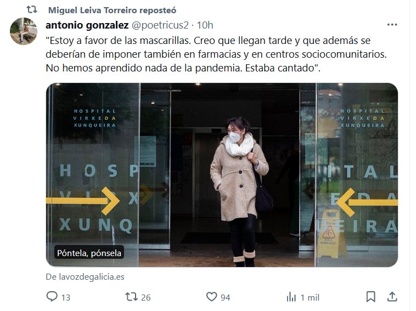
Task: Click the 26 reposts count
Action: [145, 297]
